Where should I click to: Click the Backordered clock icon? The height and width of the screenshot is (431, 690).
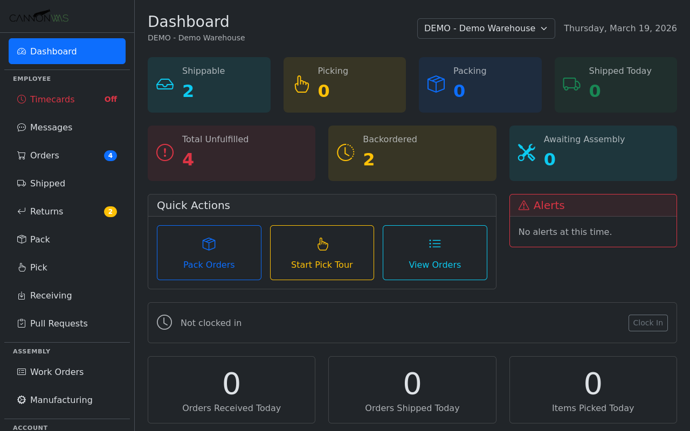346,152
